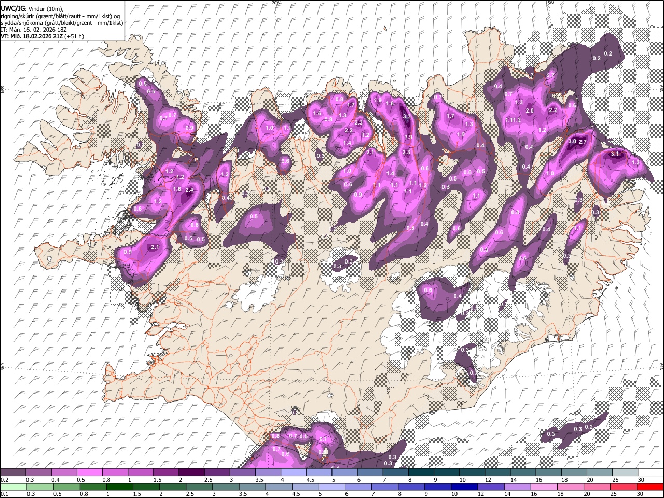The image size is (664, 498).
Task: Pick the pink rain swatch between 16 and 18
Action: pyautogui.click(x=544, y=487)
